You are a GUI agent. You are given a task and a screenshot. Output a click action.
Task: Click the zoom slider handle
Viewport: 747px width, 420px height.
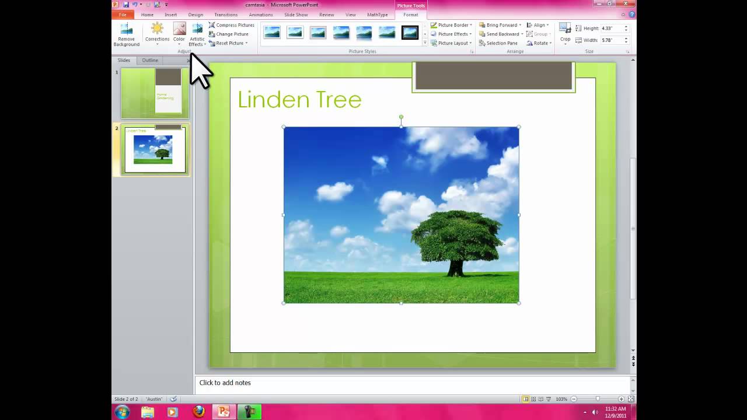(598, 399)
